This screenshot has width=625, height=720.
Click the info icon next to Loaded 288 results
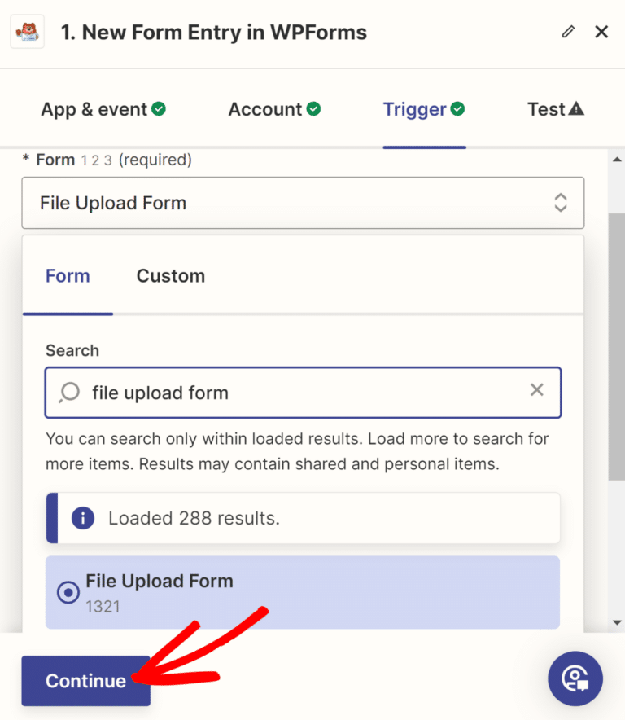point(82,518)
